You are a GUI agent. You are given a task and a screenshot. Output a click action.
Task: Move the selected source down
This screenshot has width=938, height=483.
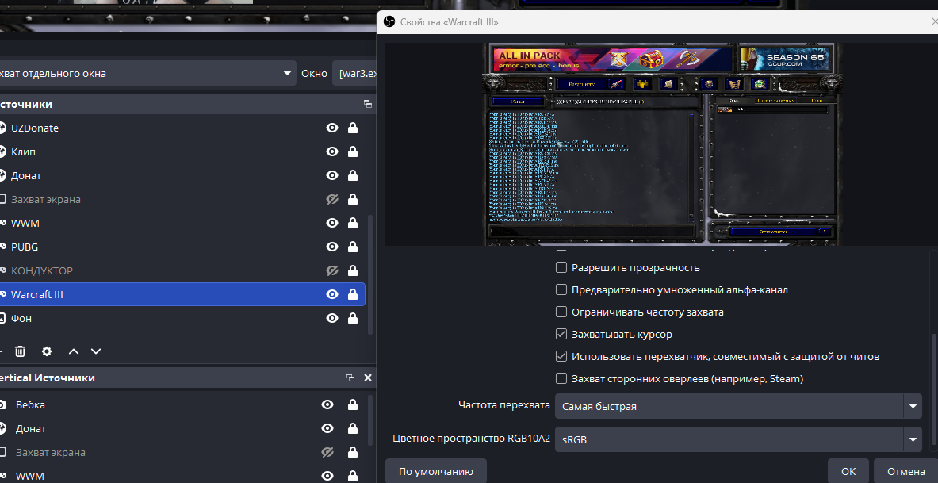coord(96,351)
